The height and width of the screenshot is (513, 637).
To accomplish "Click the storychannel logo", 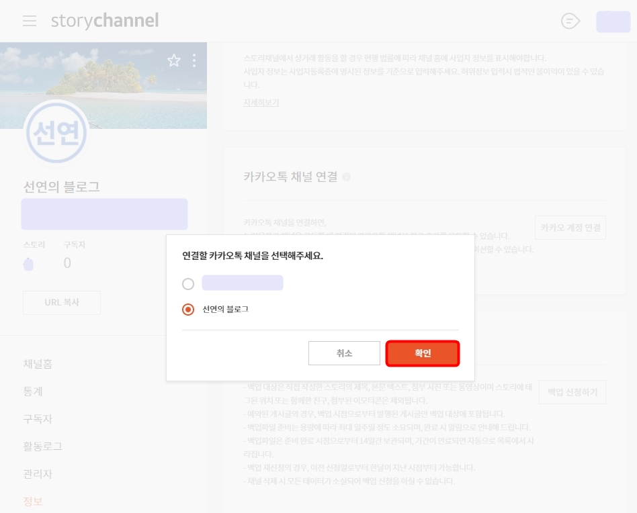I will pos(104,20).
